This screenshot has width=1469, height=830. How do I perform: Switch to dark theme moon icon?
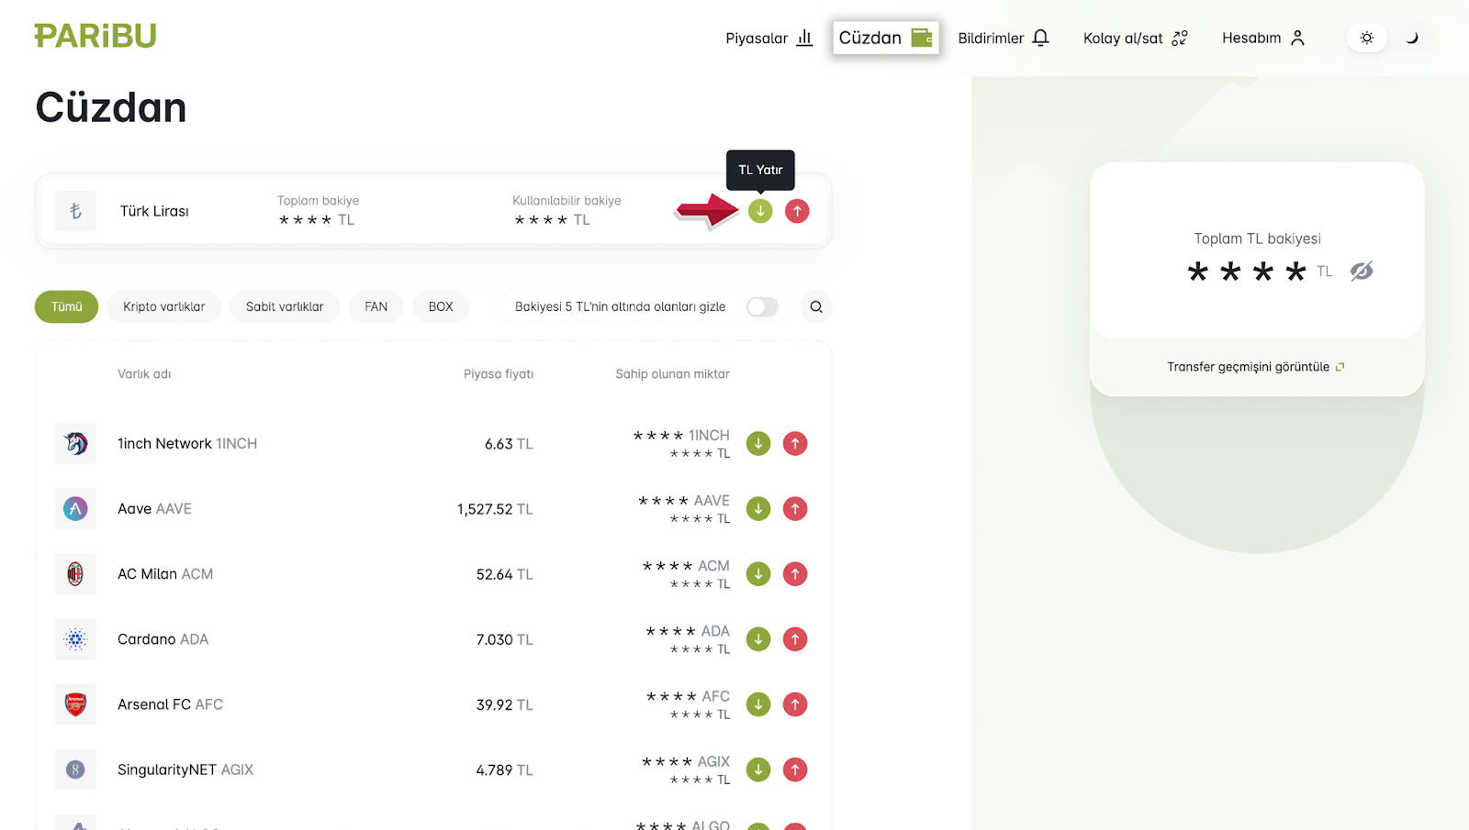[1412, 38]
